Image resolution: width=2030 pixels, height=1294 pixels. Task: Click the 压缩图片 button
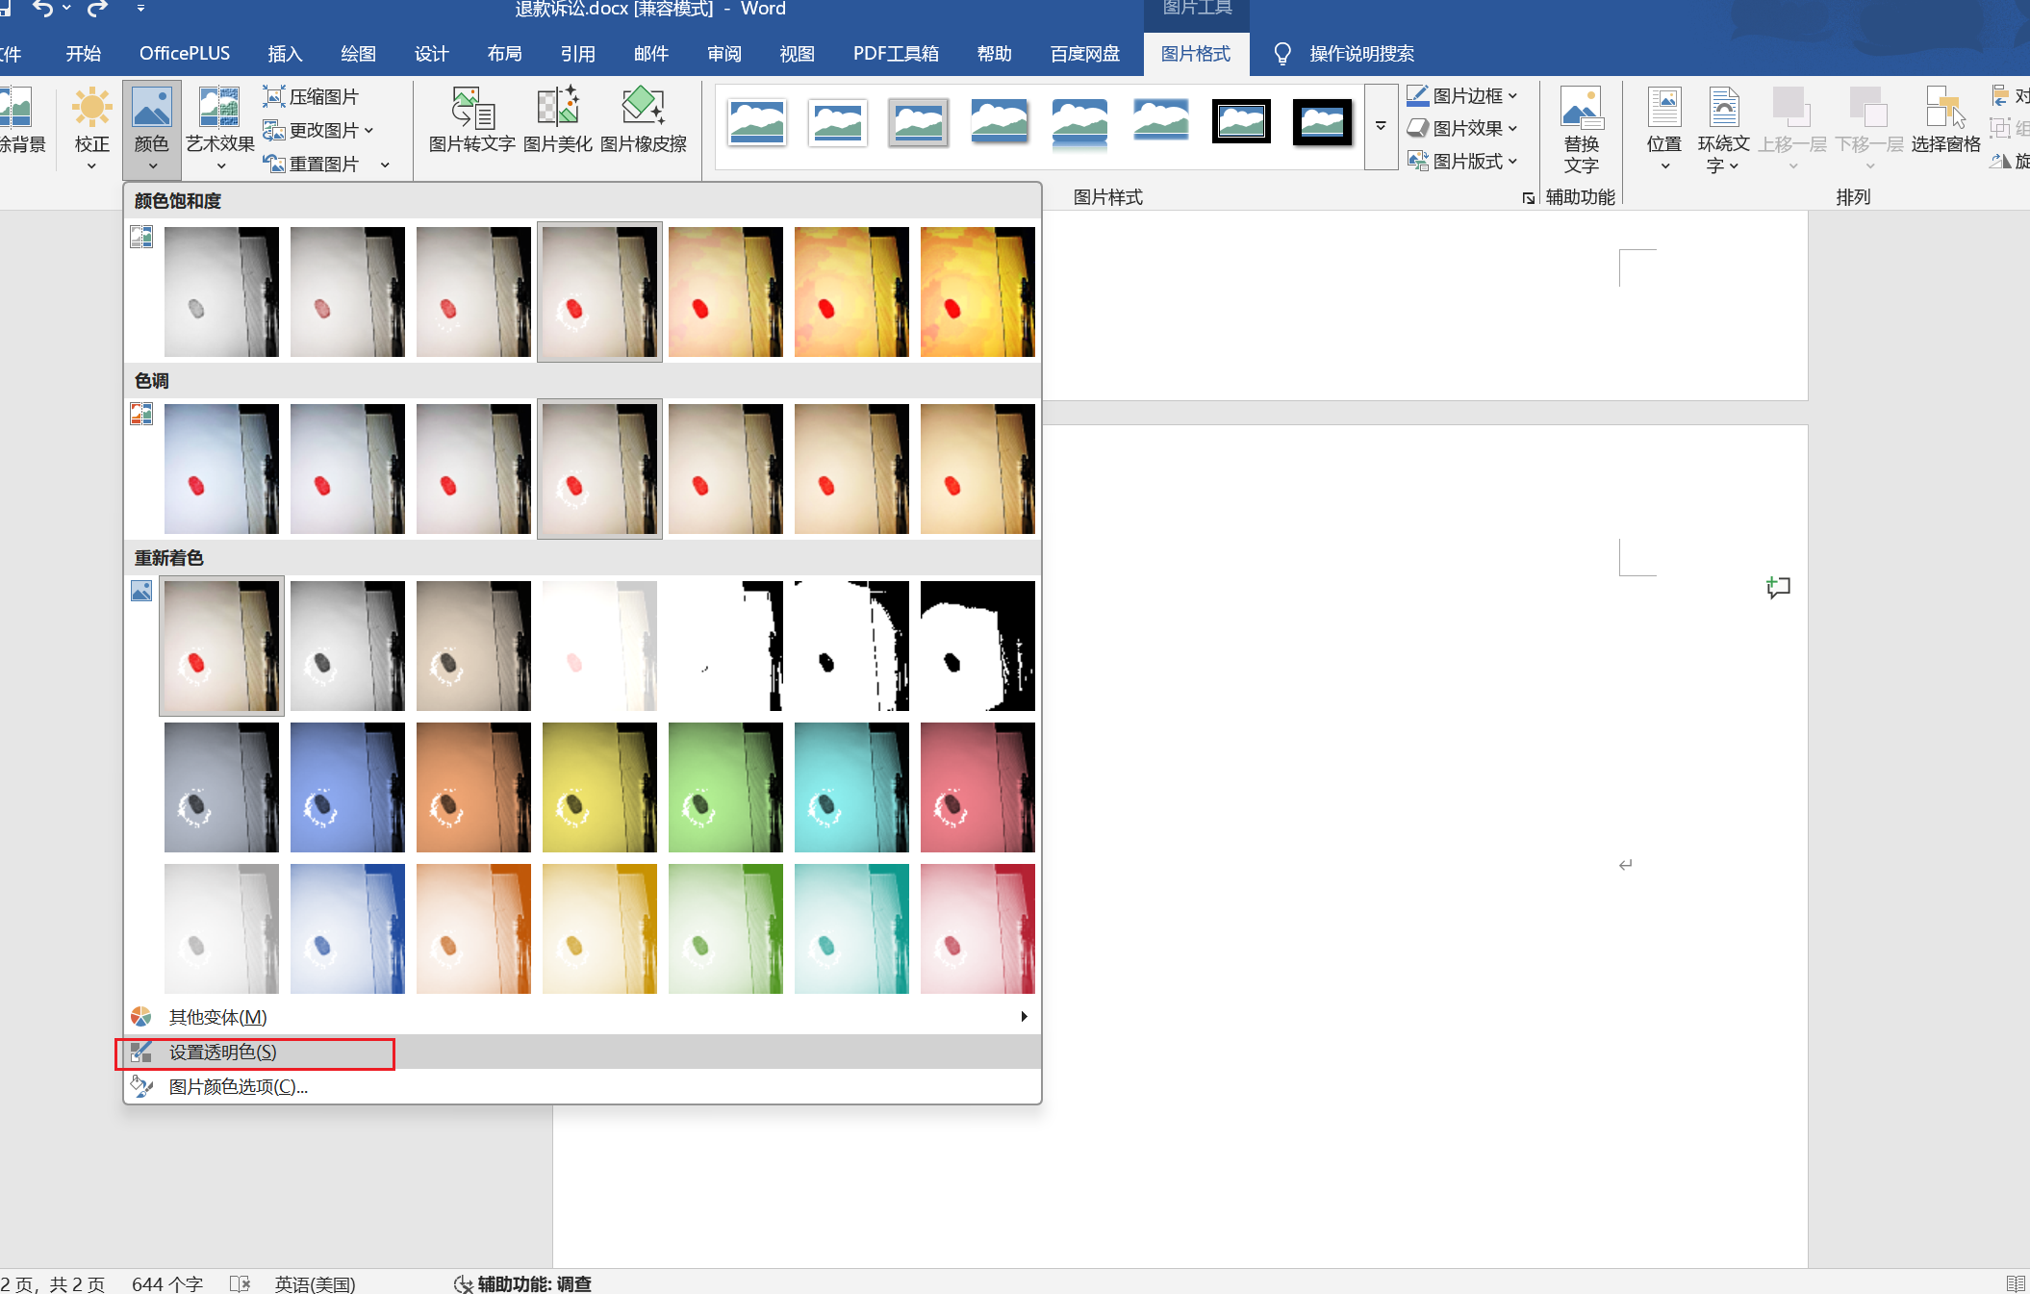pos(311,97)
